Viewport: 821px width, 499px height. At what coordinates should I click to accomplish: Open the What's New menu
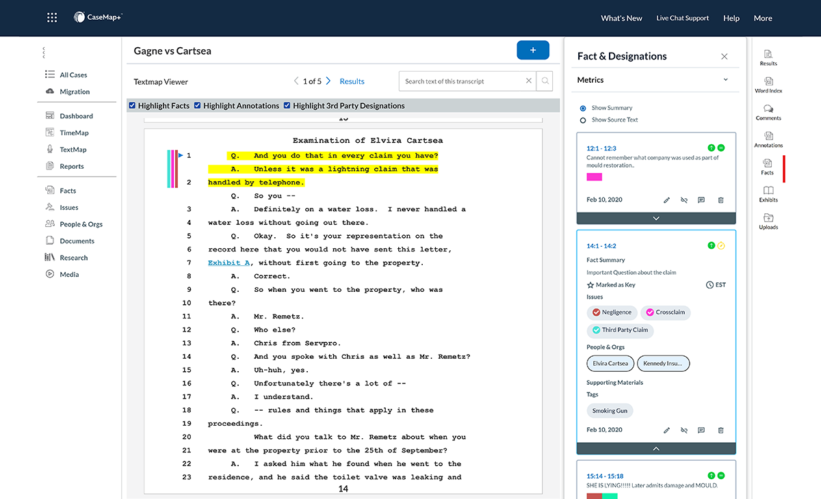pos(621,18)
